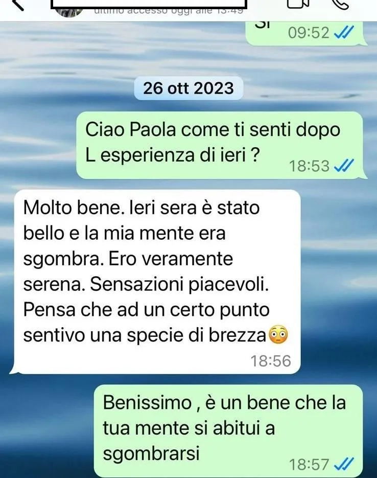Image resolution: width=377 pixels, height=478 pixels.
Task: Tap blue double-check on the 09:52 message
Action: pyautogui.click(x=344, y=32)
